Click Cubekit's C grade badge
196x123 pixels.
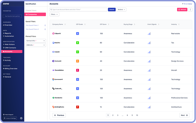pyautogui.click(x=77, y=52)
